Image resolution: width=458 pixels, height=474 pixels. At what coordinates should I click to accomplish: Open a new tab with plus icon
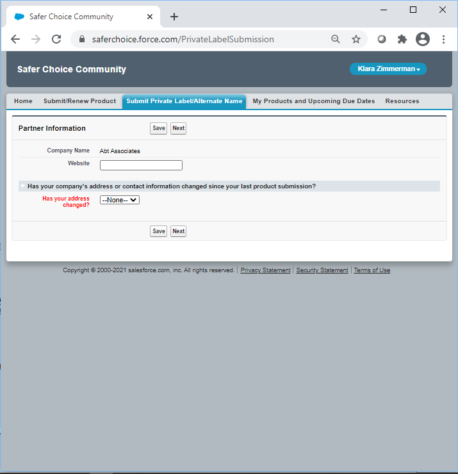click(x=174, y=17)
